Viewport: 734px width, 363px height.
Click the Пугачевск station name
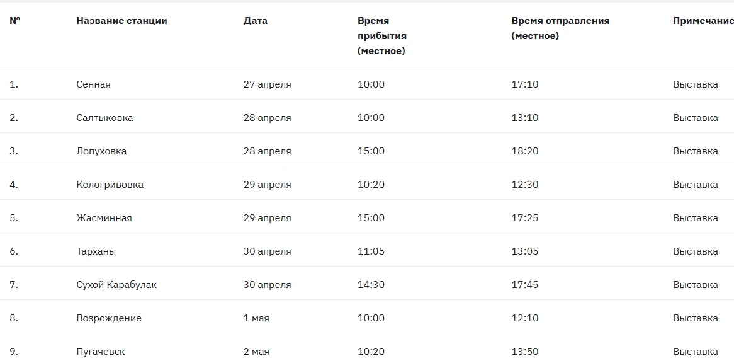[x=100, y=352]
